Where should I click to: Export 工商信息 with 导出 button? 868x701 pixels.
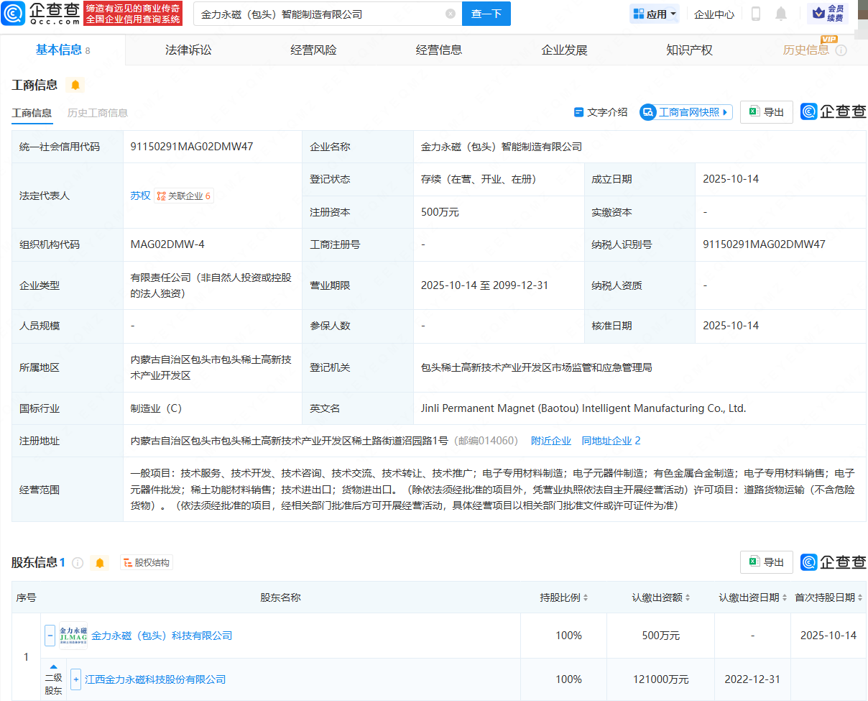pos(766,111)
